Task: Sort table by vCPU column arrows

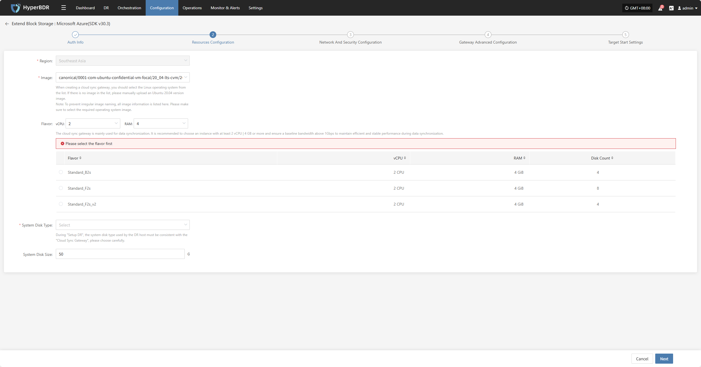Action: tap(405, 158)
